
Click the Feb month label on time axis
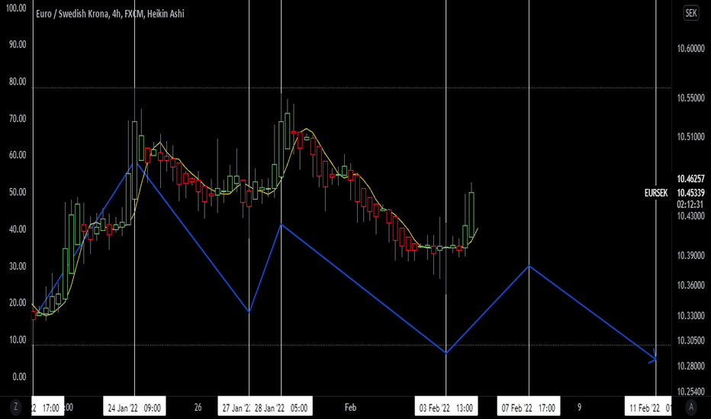(350, 408)
